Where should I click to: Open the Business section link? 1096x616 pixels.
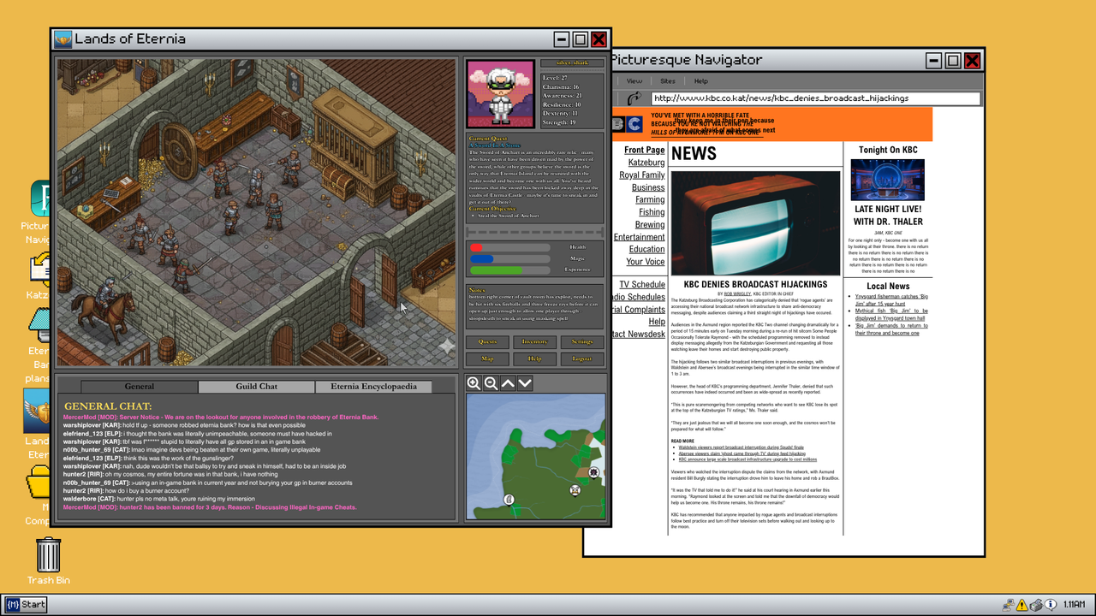pos(648,188)
